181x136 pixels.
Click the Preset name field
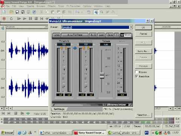tap(95, 27)
